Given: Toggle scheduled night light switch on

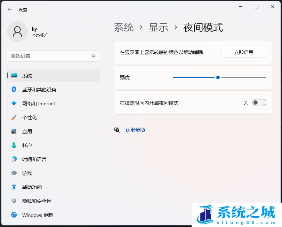Looking at the screenshot, I should click(259, 103).
